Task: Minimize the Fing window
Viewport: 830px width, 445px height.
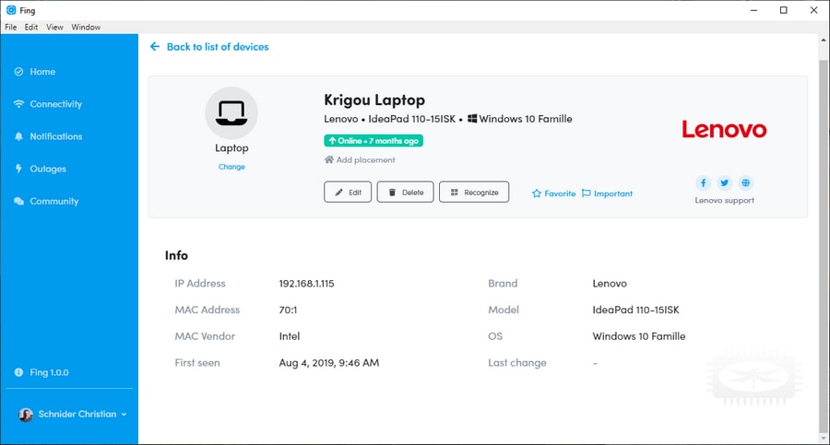Action: click(753, 10)
